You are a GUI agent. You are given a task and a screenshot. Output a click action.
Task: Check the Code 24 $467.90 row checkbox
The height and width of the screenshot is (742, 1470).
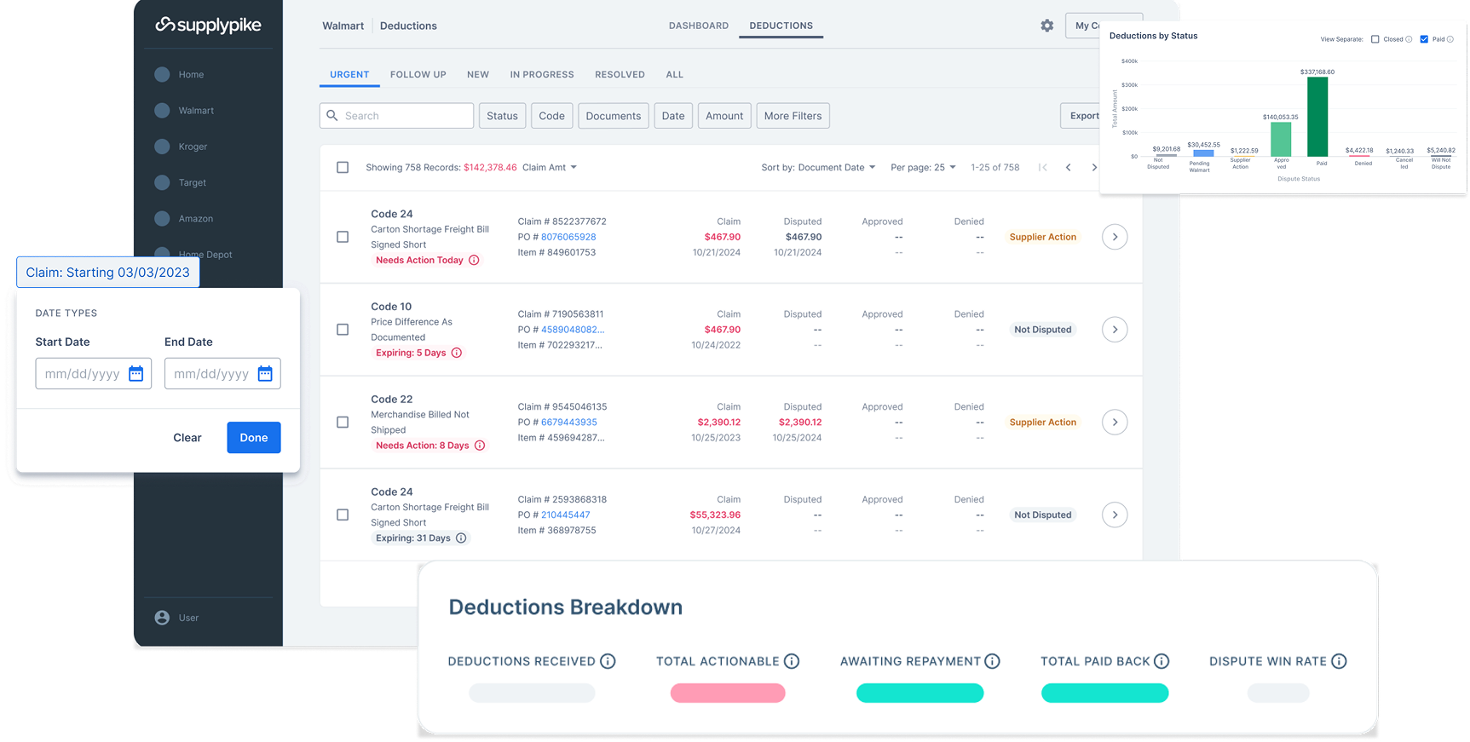(x=343, y=237)
